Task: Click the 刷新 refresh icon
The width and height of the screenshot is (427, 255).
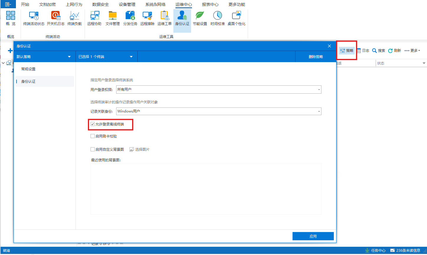Action: 390,50
